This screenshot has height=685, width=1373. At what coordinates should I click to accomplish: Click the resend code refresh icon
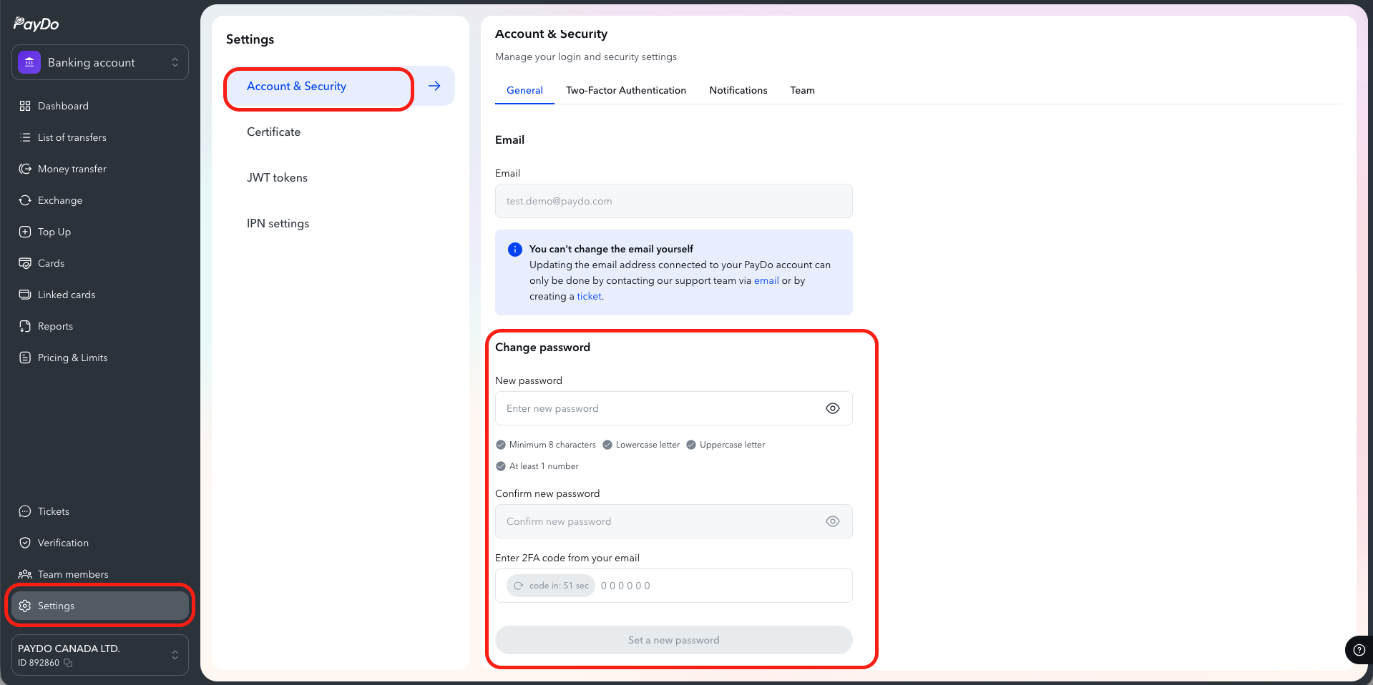click(519, 586)
